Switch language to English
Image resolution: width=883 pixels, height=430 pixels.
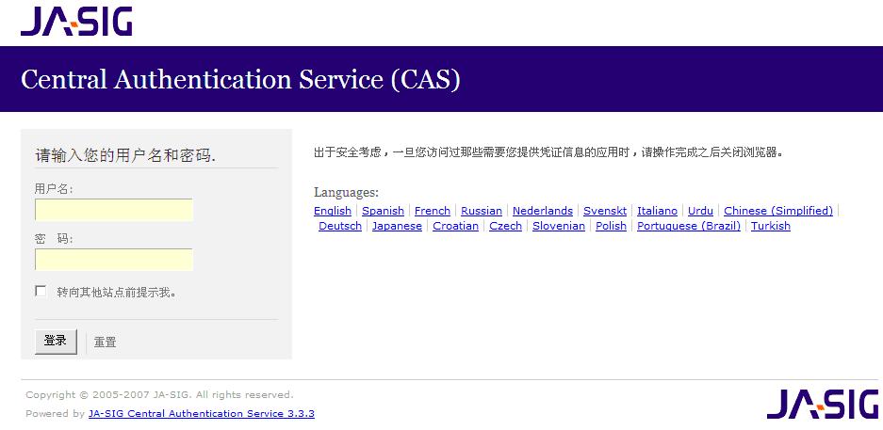333,211
